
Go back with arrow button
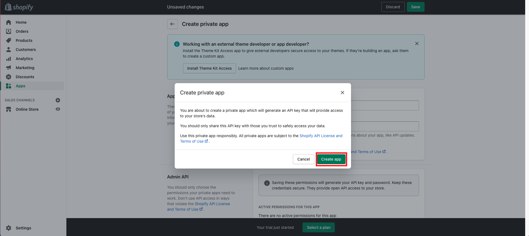[x=172, y=24]
